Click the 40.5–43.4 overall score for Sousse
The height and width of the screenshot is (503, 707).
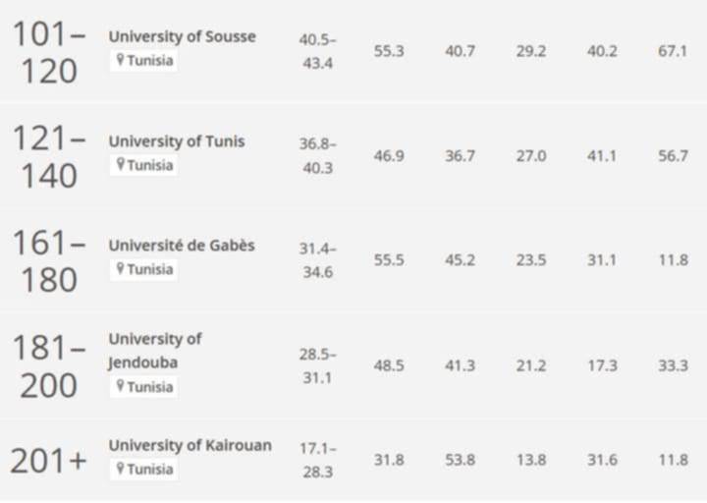click(x=317, y=51)
